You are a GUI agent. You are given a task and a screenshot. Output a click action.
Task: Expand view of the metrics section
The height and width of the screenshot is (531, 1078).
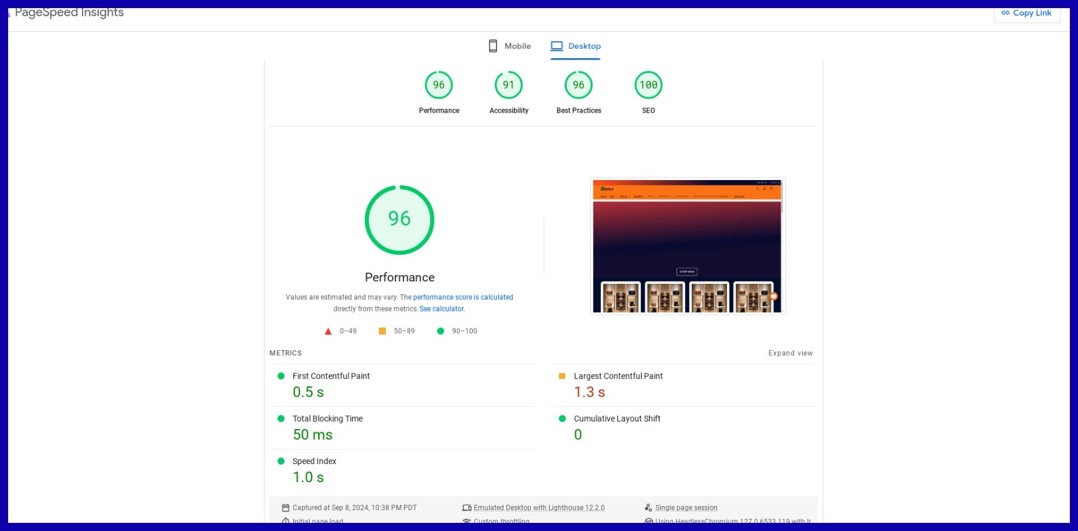(790, 353)
